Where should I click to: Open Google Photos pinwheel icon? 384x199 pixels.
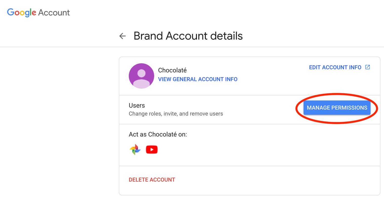(x=135, y=150)
